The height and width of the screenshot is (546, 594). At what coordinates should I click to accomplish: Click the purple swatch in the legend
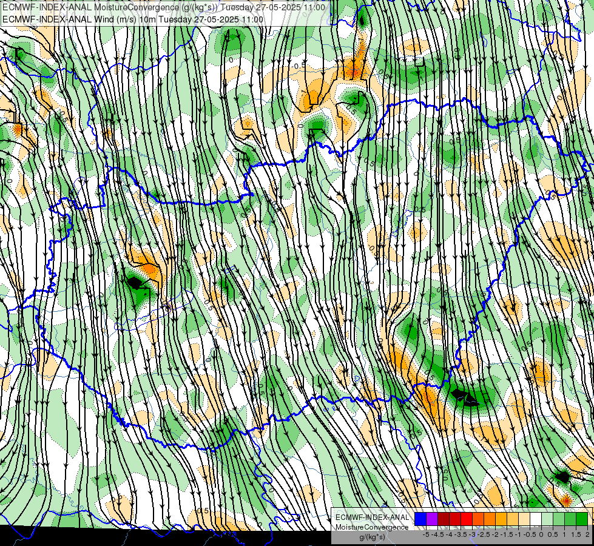(x=432, y=519)
